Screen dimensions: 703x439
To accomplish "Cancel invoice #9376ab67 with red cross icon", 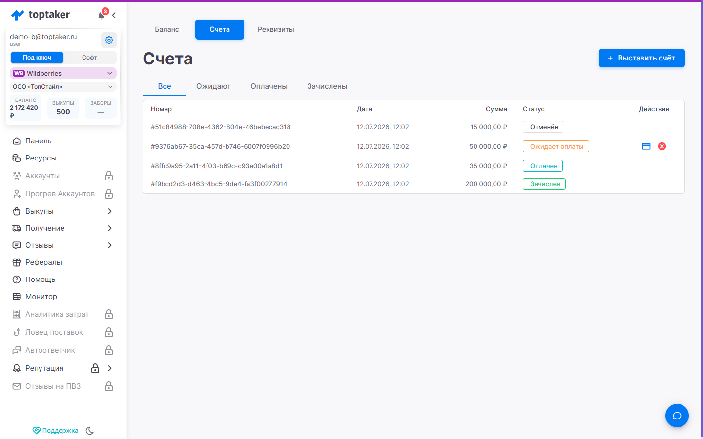I will 662,146.
